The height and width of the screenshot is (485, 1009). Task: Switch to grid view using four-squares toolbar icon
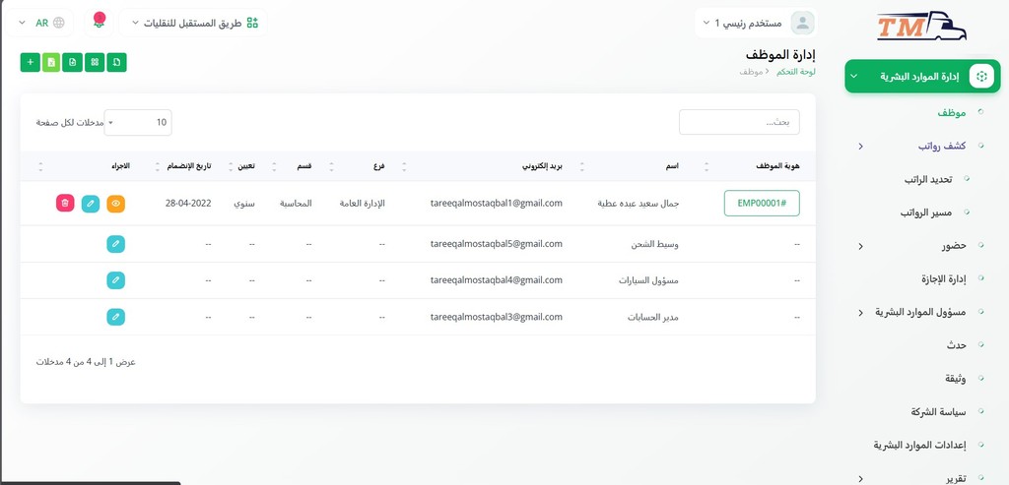[x=95, y=62]
